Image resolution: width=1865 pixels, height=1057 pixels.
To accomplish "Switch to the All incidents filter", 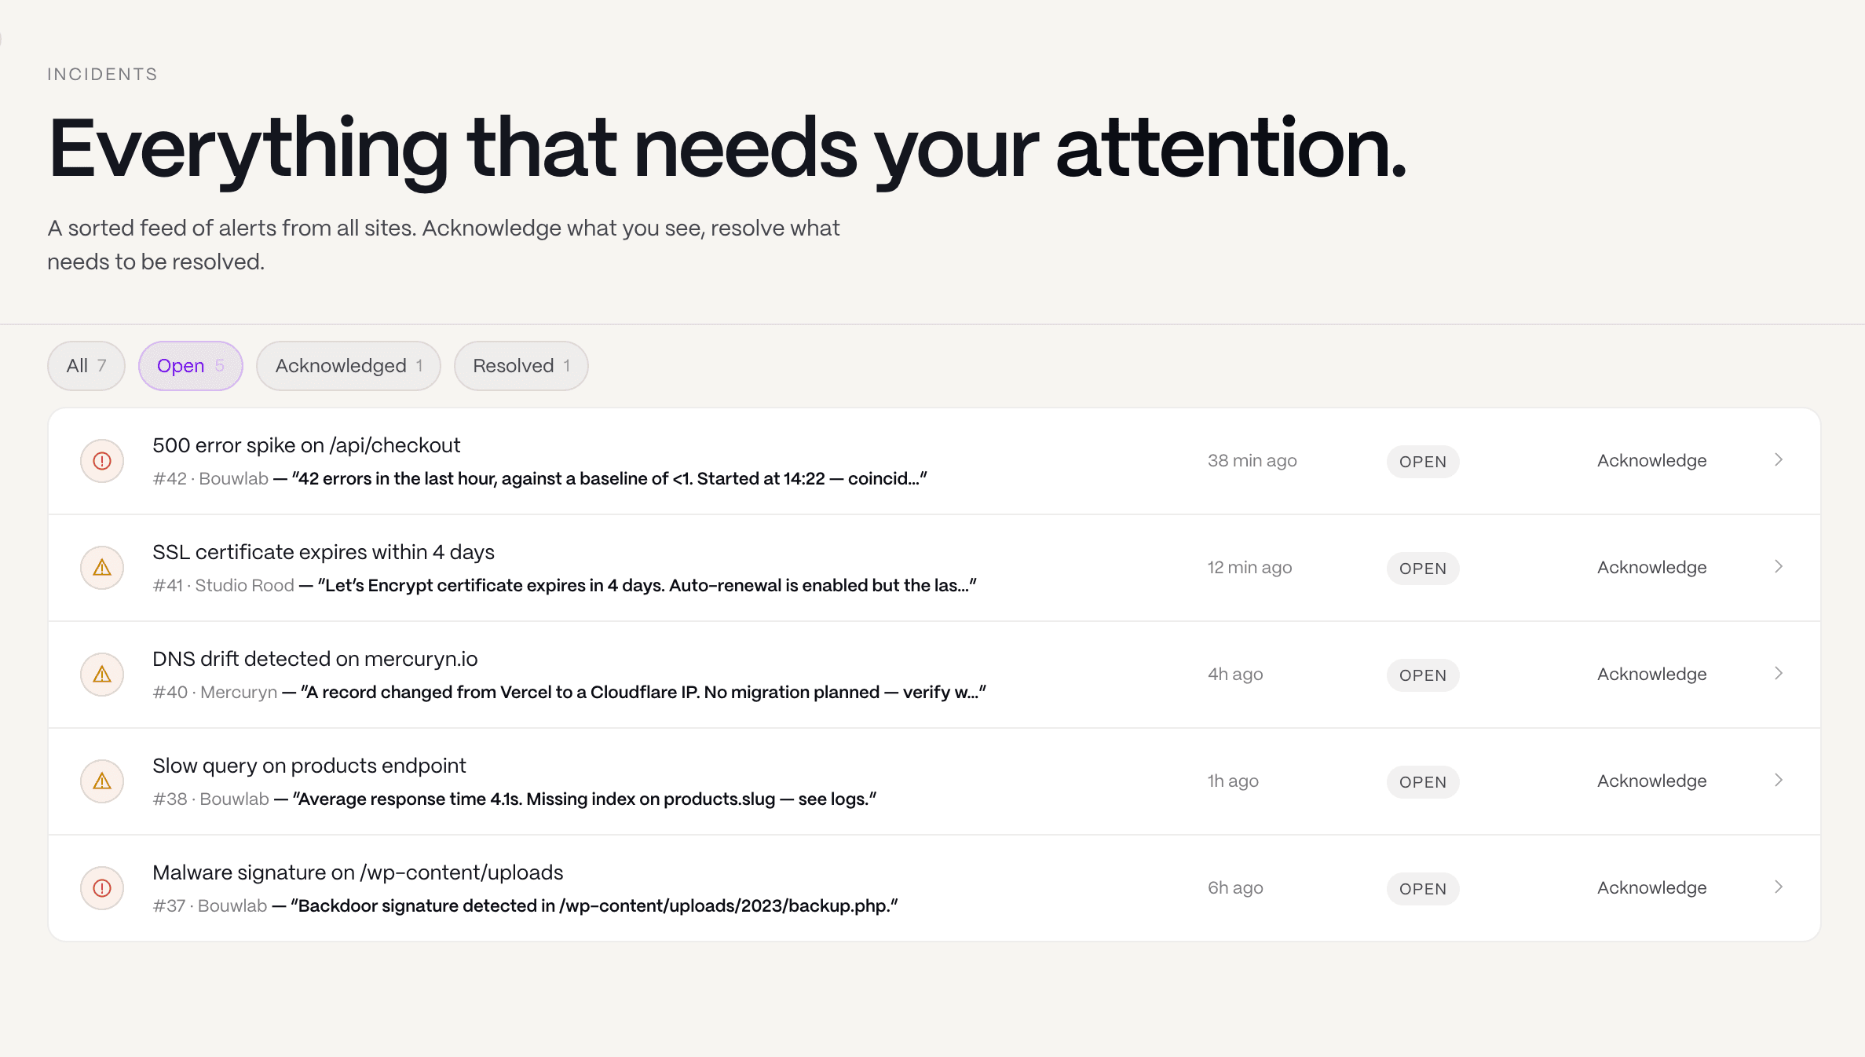I will (x=86, y=366).
